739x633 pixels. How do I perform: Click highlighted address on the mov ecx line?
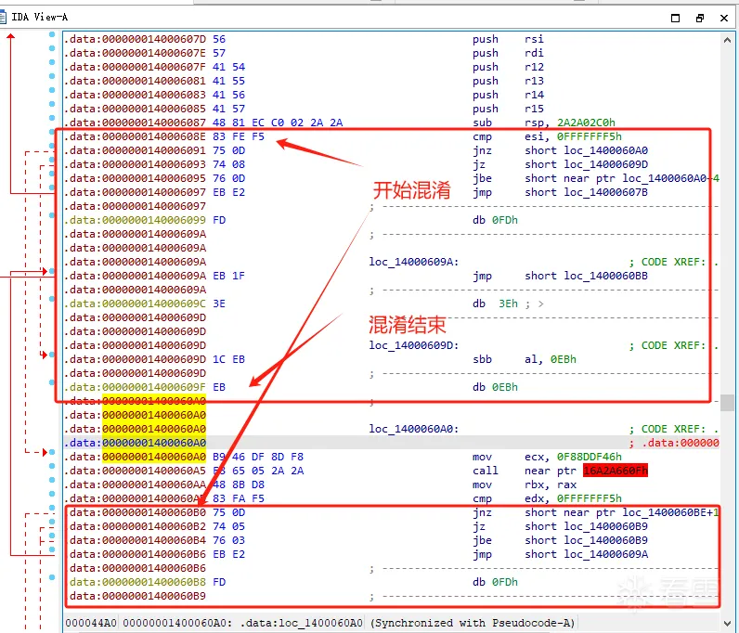[x=154, y=457]
